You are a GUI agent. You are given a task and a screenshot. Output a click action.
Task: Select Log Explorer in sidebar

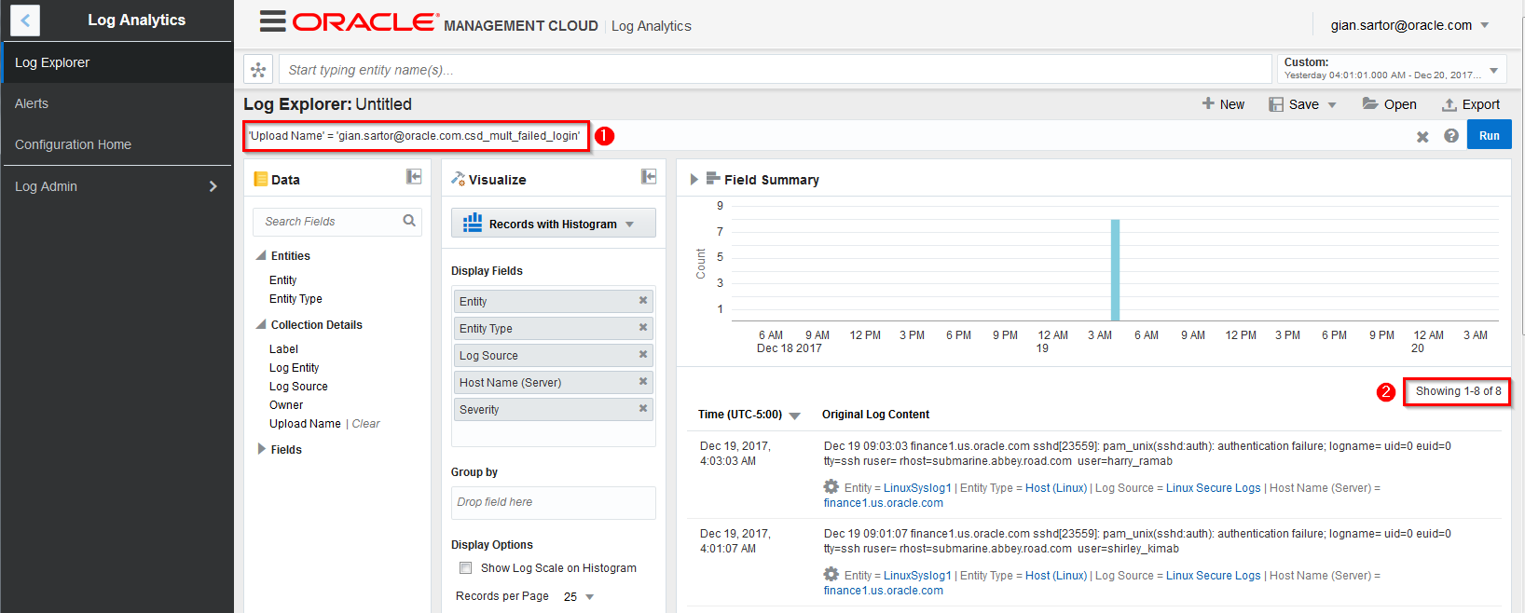pyautogui.click(x=117, y=62)
